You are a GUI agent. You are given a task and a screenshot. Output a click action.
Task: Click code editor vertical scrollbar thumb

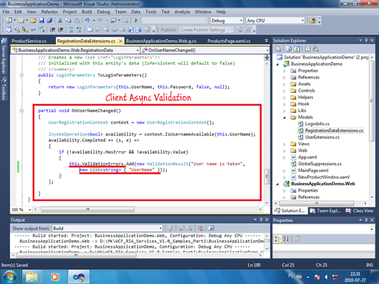267,176
